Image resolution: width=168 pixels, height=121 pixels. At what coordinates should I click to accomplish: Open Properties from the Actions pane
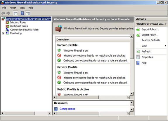pos(147,57)
